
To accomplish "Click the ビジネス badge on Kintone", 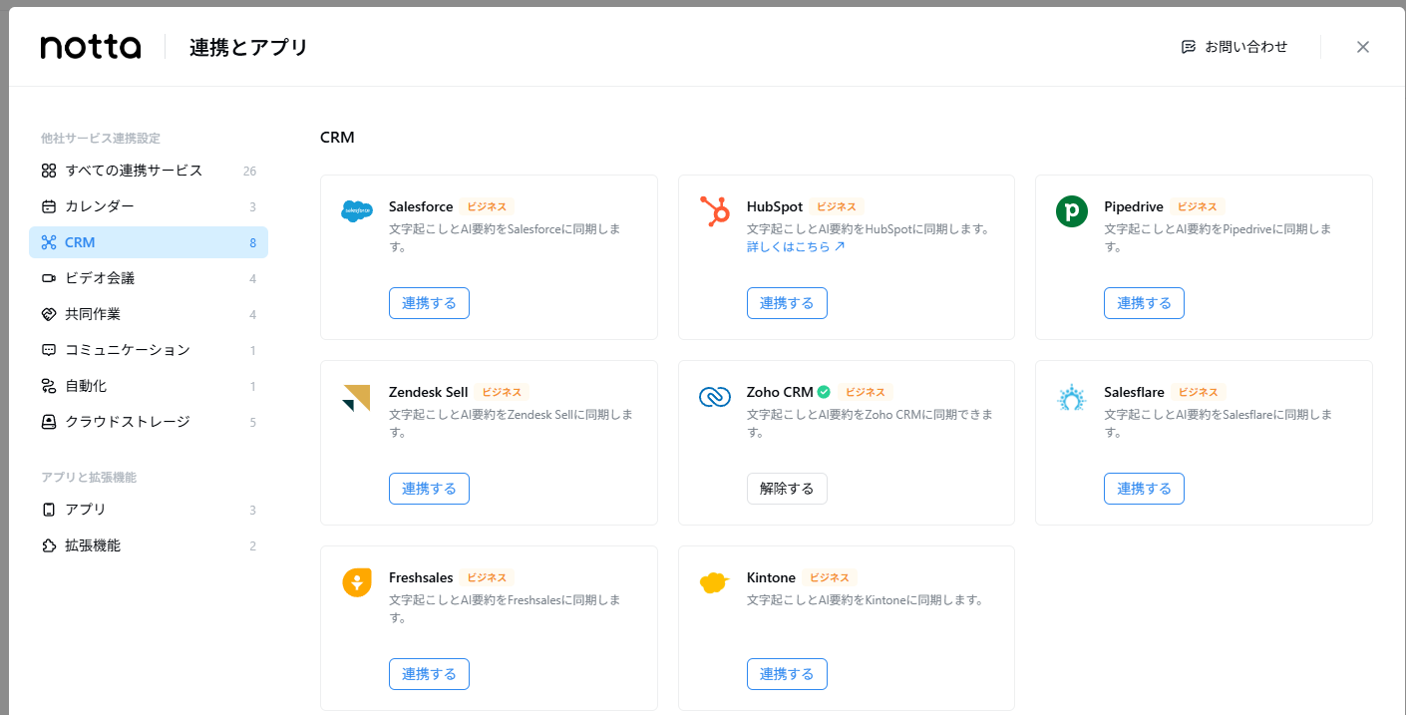I will pyautogui.click(x=830, y=577).
